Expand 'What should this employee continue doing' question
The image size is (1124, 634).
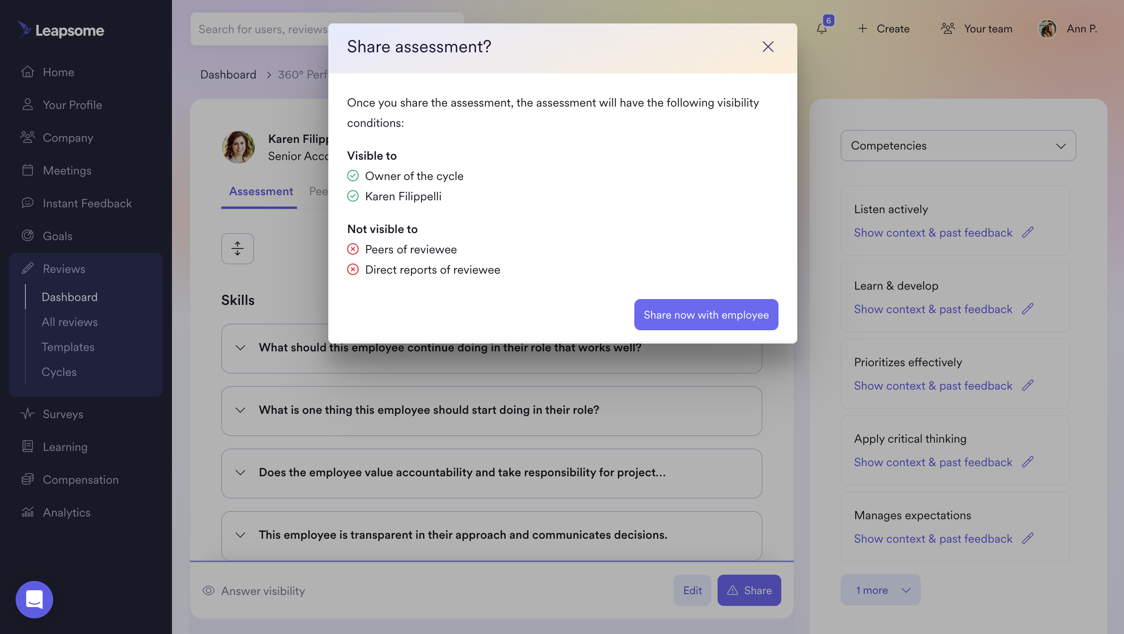pos(240,348)
